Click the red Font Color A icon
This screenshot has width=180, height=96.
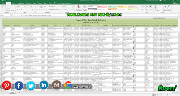pyautogui.click(x=33, y=10)
